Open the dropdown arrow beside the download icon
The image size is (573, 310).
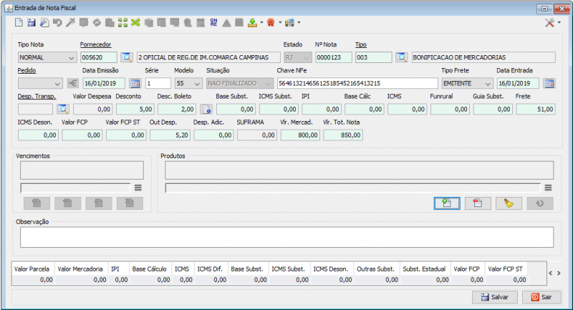pyautogui.click(x=261, y=23)
